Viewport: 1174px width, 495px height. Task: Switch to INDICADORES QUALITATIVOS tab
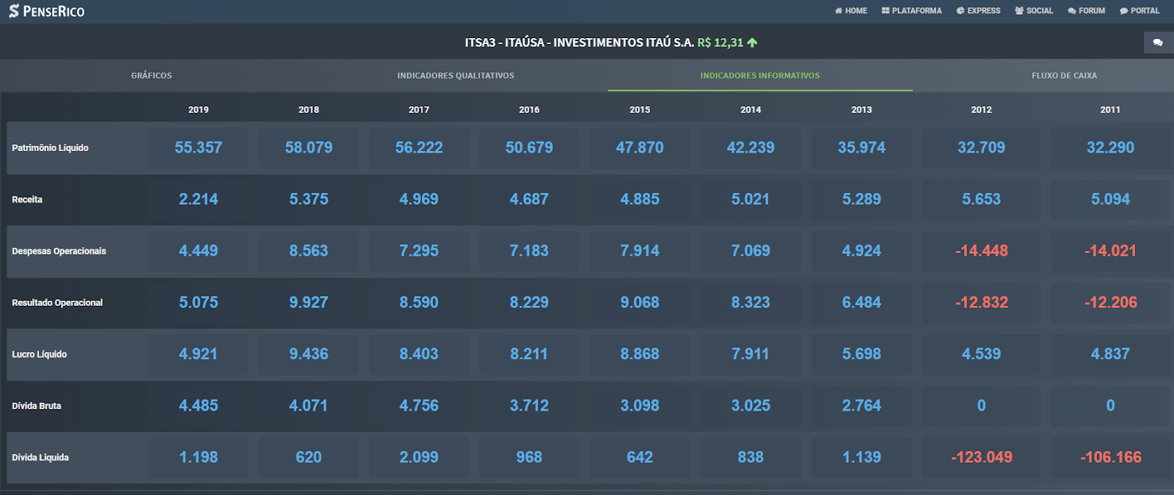click(456, 76)
